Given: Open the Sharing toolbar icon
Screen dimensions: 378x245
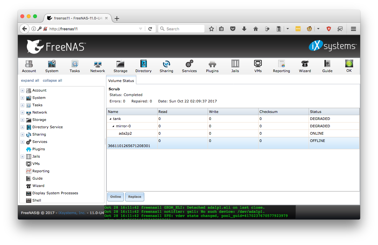Looking at the screenshot, I should [x=166, y=66].
